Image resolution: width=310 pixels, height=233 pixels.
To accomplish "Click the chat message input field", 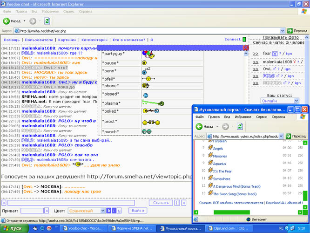I will [x=71, y=203].
